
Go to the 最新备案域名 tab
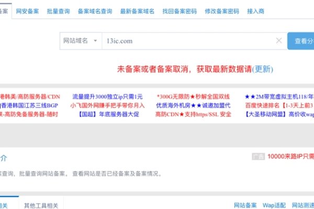pyautogui.click(x=137, y=11)
